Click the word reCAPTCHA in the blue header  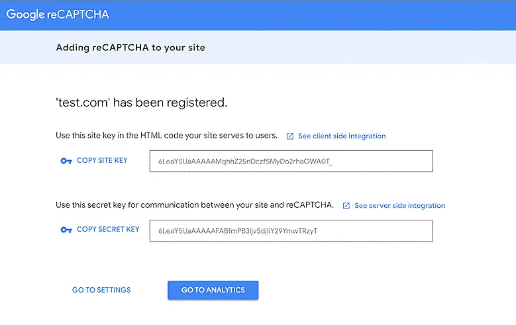coord(77,14)
